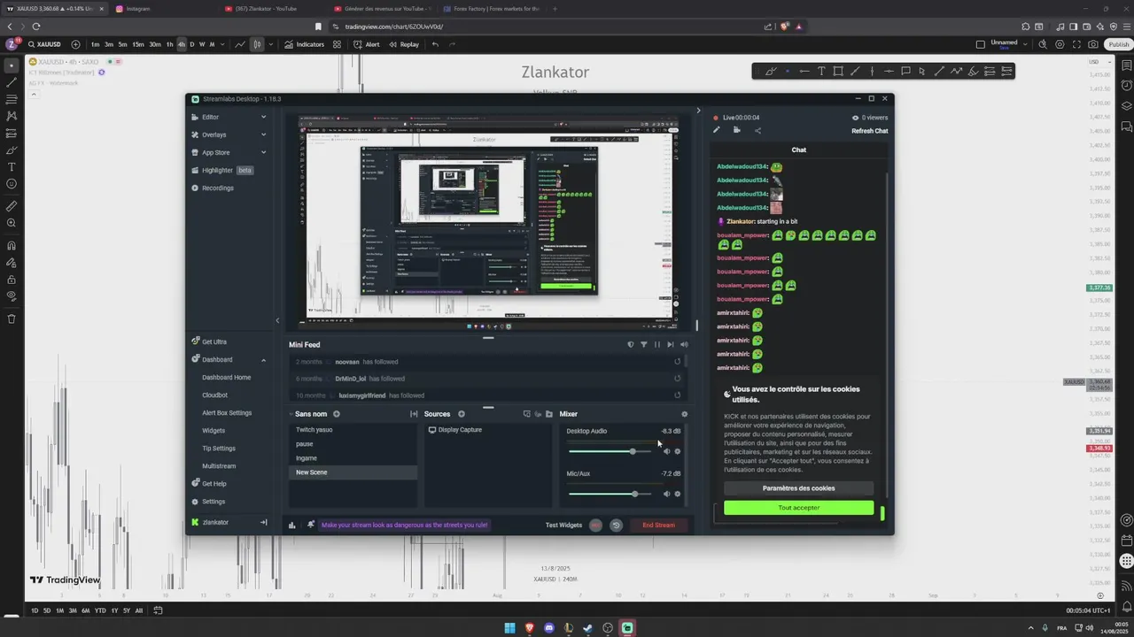Collapse the Streamlabs chat panel arrow

698,111
